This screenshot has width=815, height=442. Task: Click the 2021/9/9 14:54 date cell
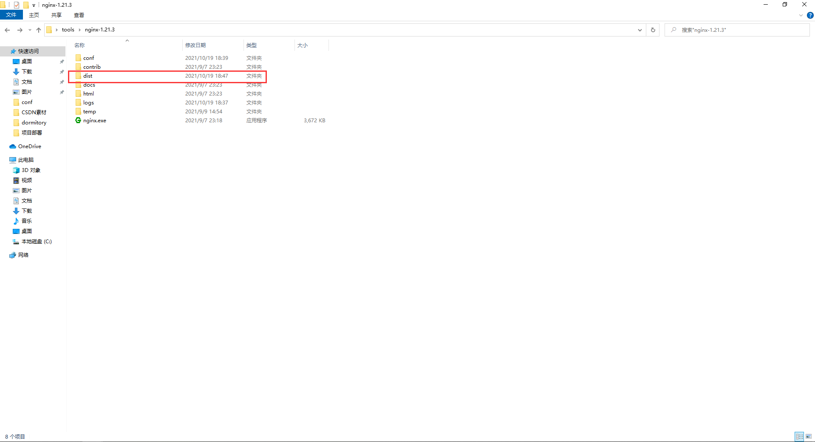click(204, 111)
